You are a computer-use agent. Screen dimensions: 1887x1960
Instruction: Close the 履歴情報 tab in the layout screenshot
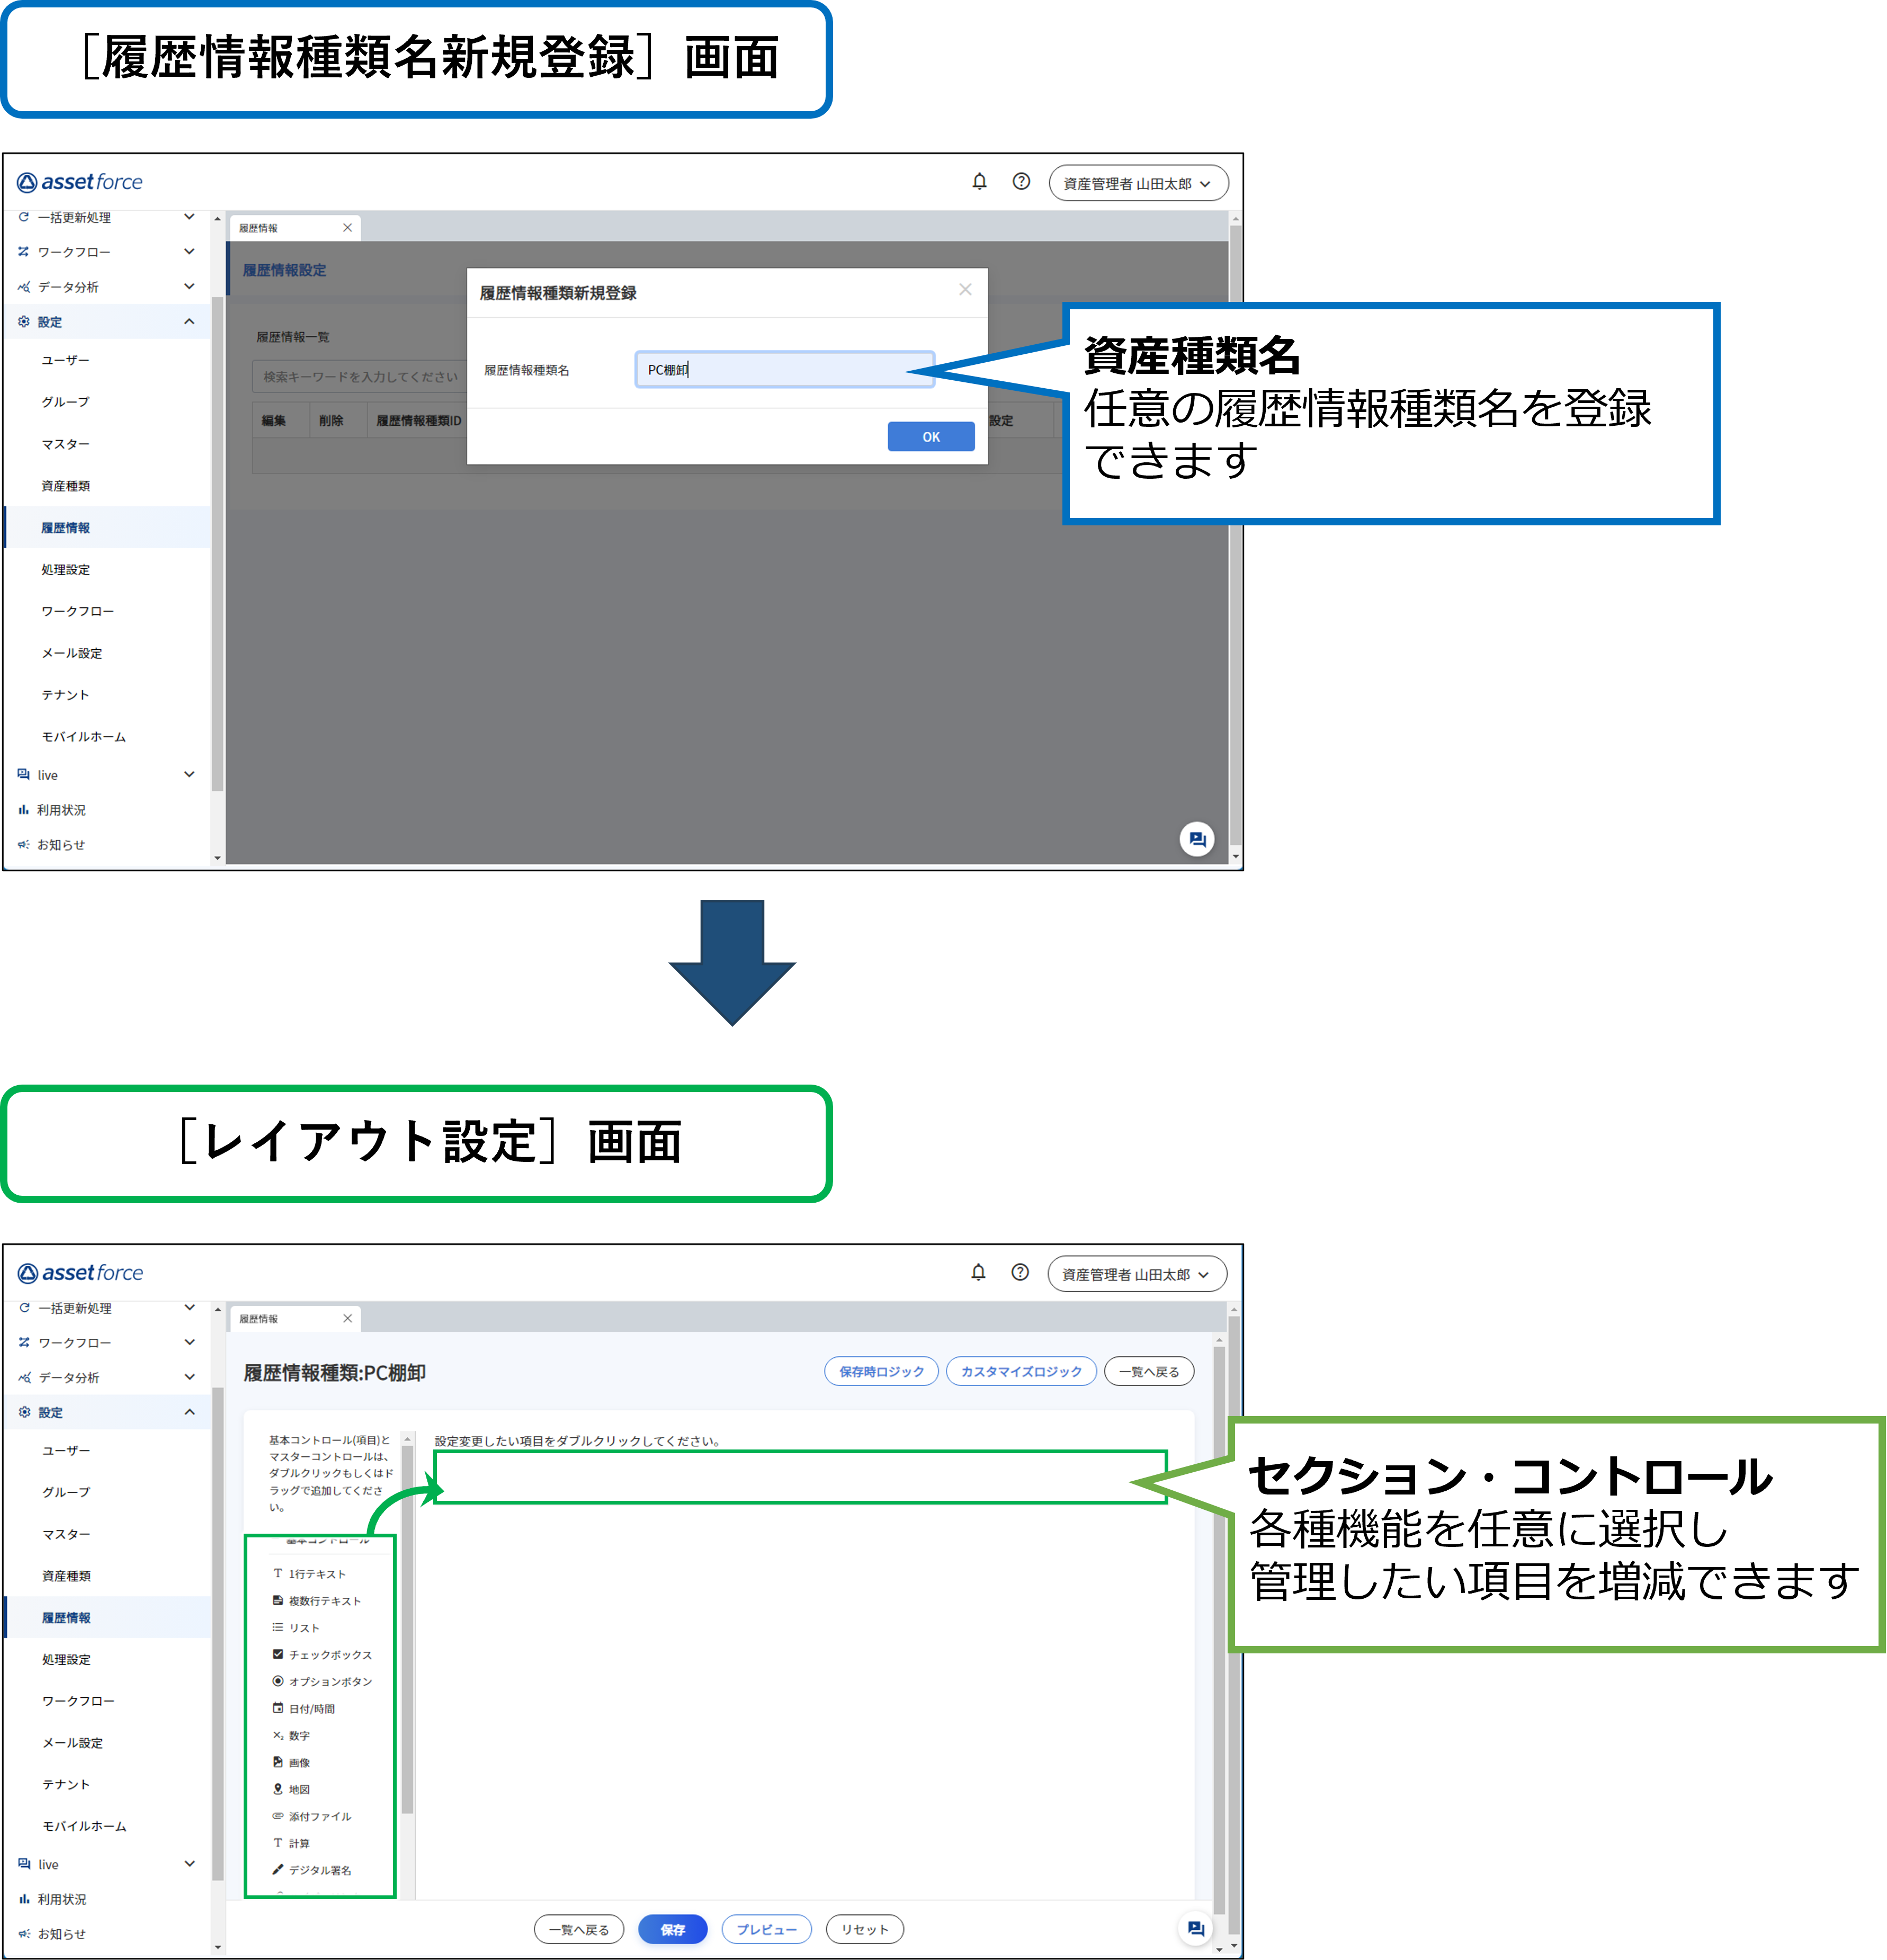click(x=347, y=1319)
